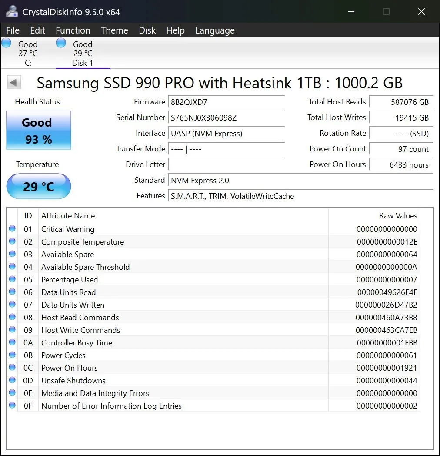
Task: Click status orb of Controller Busy Time row
Action: tap(12, 342)
